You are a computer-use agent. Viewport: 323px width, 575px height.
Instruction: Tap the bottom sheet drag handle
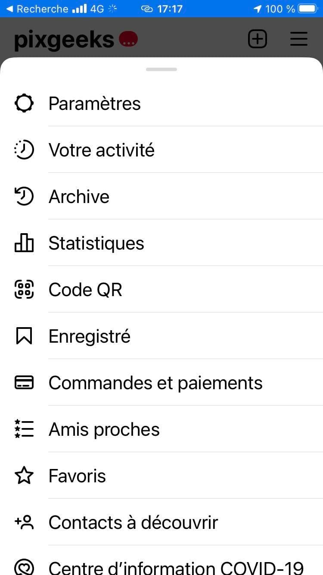tap(161, 69)
